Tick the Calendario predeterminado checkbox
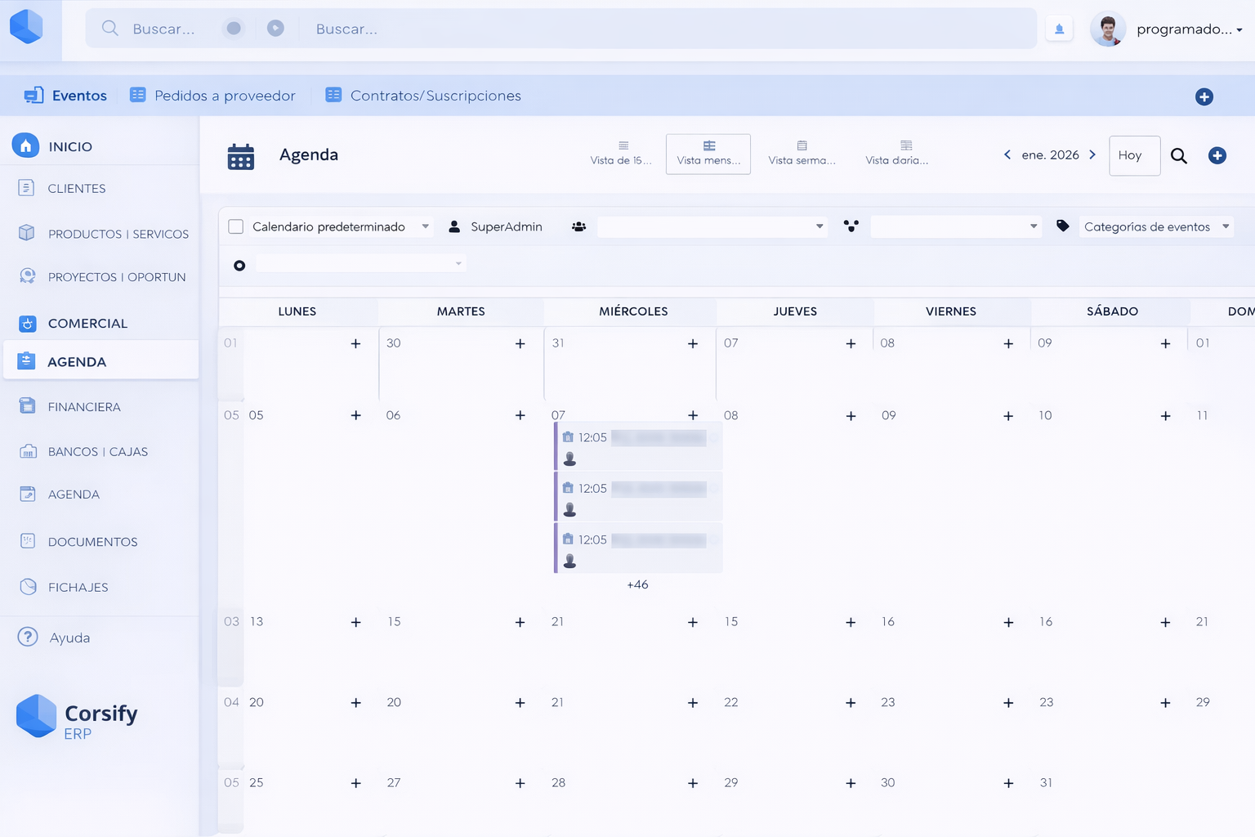1255x837 pixels. pyautogui.click(x=236, y=226)
